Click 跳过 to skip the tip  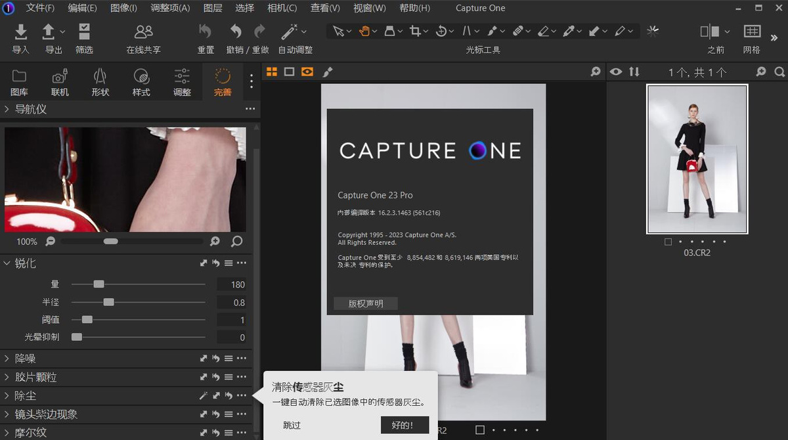(x=292, y=425)
